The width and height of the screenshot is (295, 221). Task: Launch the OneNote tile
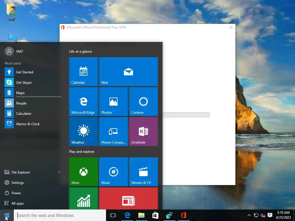tap(143, 131)
